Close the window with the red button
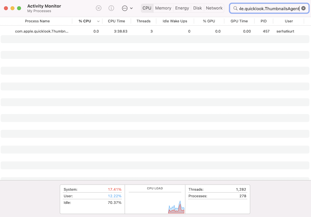 point(6,8)
